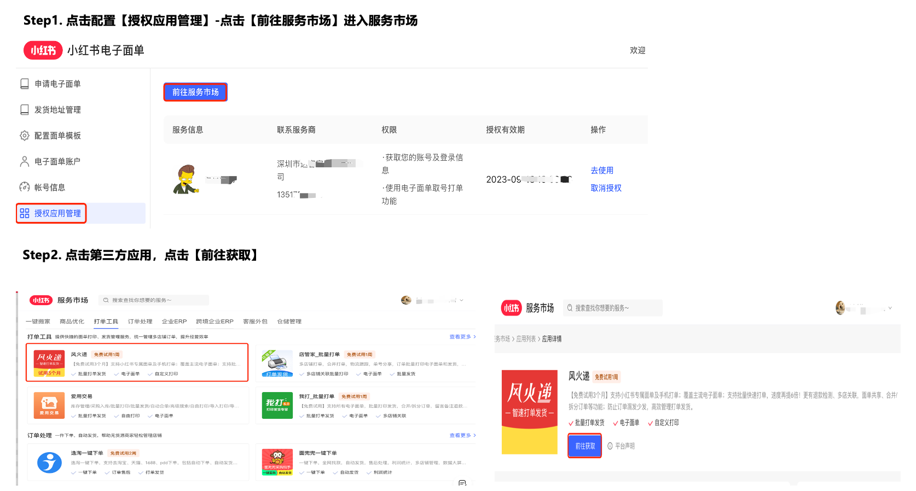The image size is (916, 491).
Task: Open the 风火递 app icon in 打单工具 list
Action: point(49,363)
